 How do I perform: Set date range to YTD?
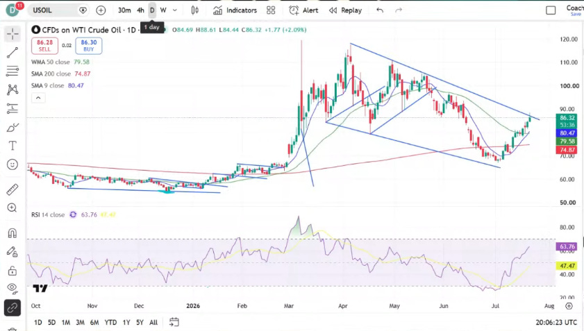pyautogui.click(x=110, y=323)
